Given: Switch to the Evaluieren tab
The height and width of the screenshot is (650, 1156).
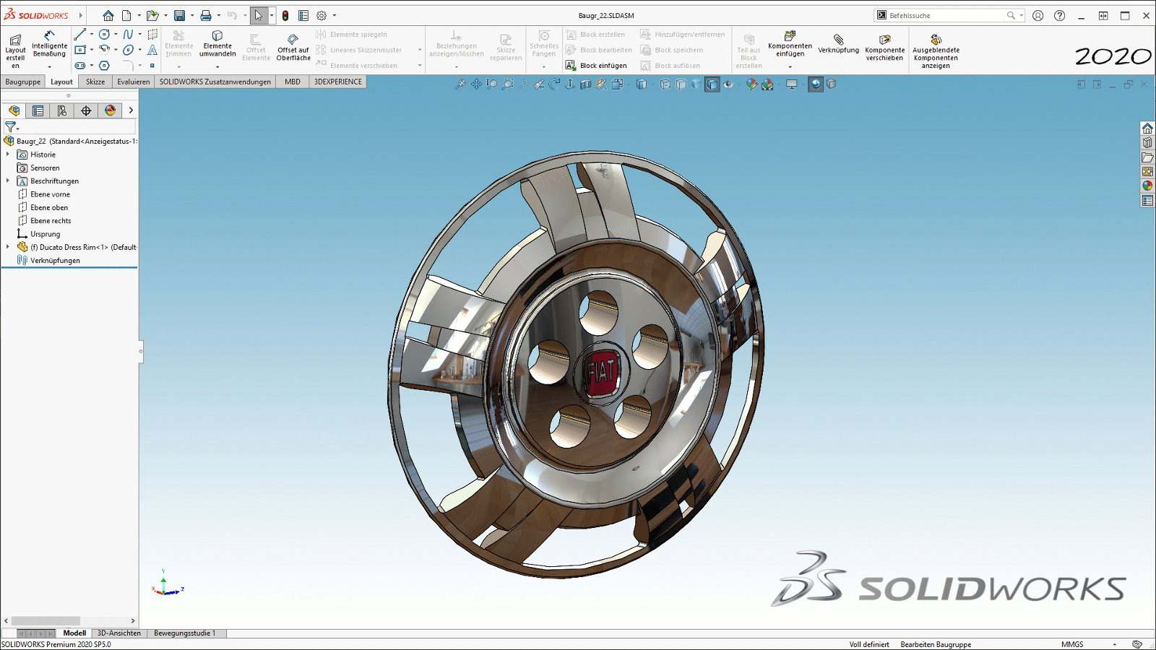Looking at the screenshot, I should pos(134,82).
